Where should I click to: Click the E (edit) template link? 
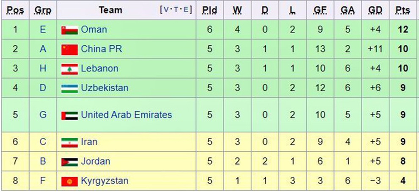click(185, 10)
